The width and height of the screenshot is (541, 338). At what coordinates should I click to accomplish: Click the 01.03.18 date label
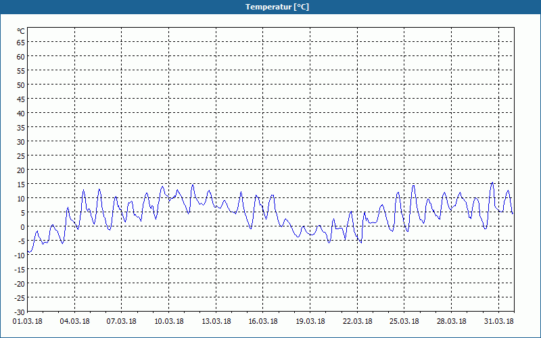tap(28, 321)
